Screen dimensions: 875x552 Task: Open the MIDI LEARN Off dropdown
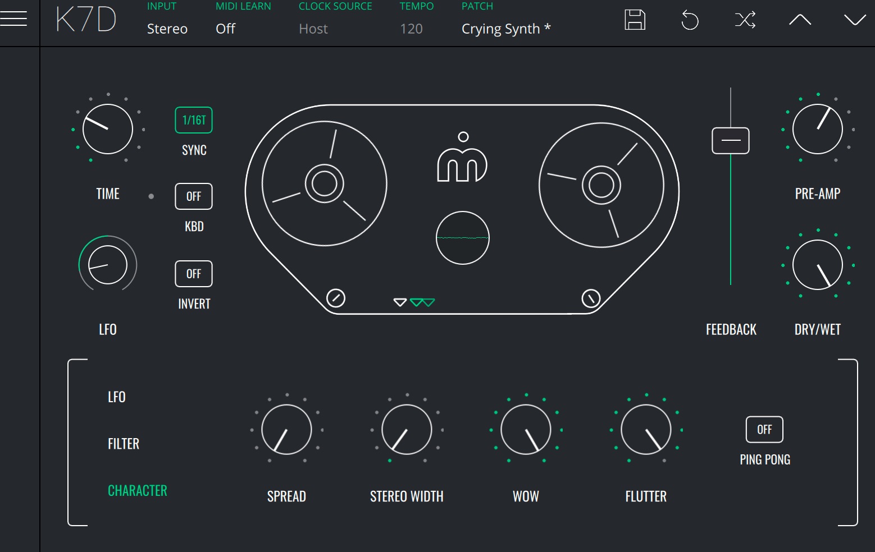tap(225, 29)
